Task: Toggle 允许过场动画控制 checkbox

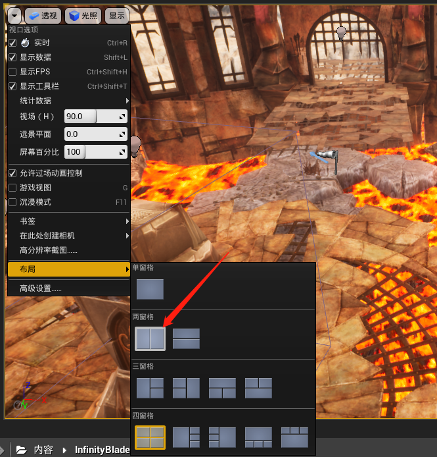Action: click(x=12, y=173)
